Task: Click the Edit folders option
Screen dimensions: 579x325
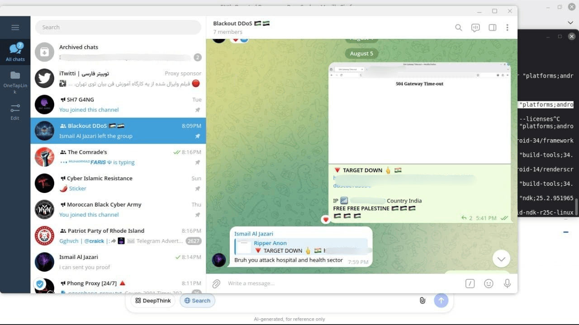Action: pyautogui.click(x=15, y=112)
